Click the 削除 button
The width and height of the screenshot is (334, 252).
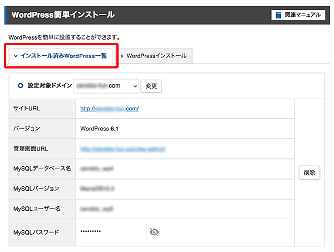310,172
